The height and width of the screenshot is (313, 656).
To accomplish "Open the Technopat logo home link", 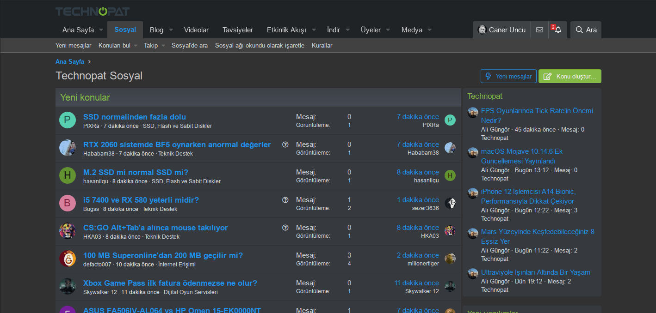I will click(93, 12).
